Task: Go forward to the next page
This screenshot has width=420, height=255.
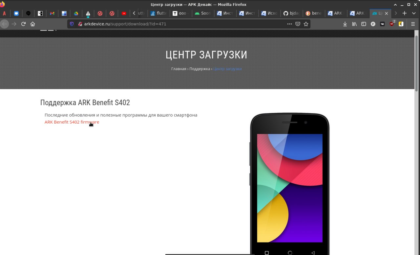Action: click(14, 24)
